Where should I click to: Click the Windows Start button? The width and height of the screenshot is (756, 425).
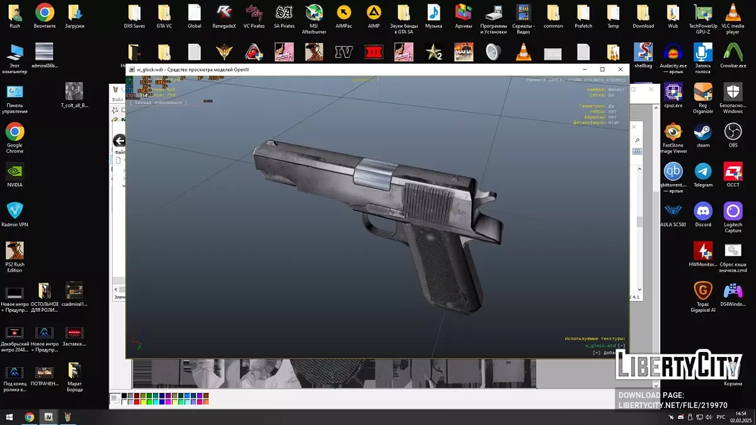[9, 417]
